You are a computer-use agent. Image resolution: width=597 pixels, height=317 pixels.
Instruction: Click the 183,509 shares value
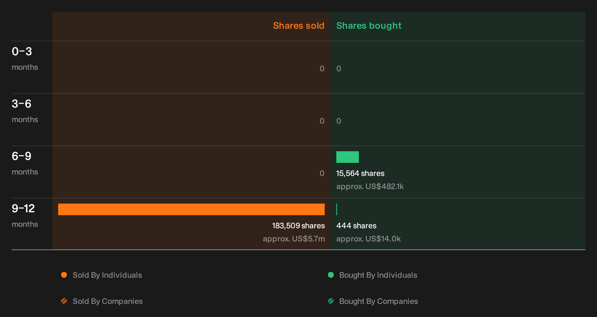298,226
